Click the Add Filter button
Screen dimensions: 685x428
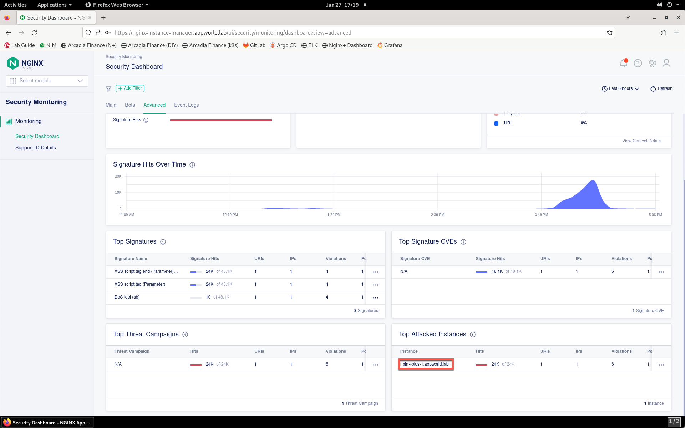pos(130,88)
